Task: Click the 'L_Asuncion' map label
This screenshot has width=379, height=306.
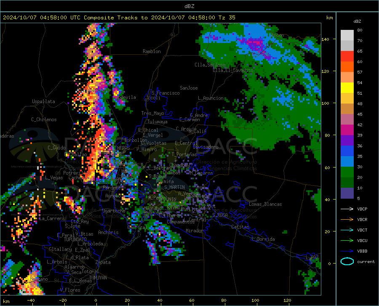Action: (x=211, y=98)
